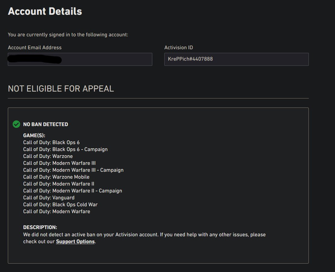335x272 pixels.
Task: Click the green No Ban Detected checkmark icon
Action: 16,124
